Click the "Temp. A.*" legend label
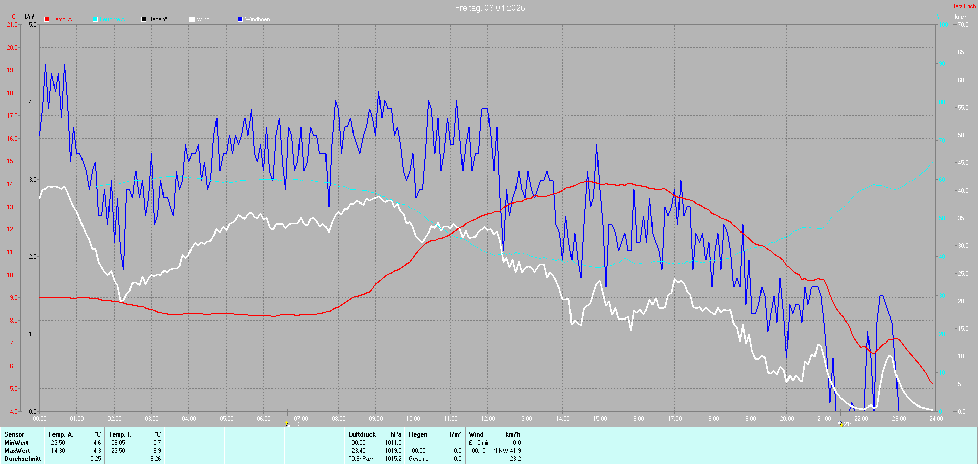This screenshot has height=464, width=978. point(64,19)
